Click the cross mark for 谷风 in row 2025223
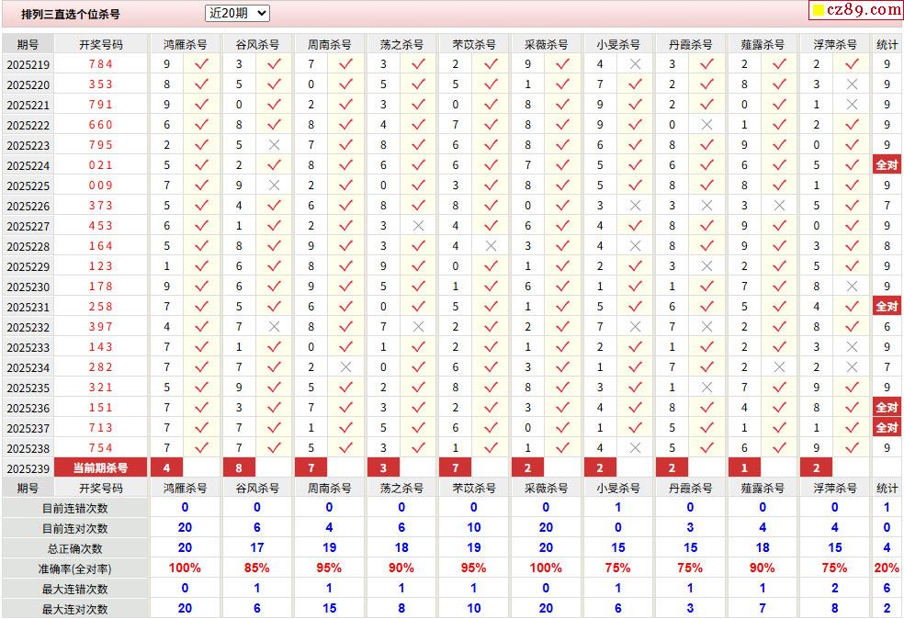Image resolution: width=904 pixels, height=619 pixels. [x=275, y=145]
